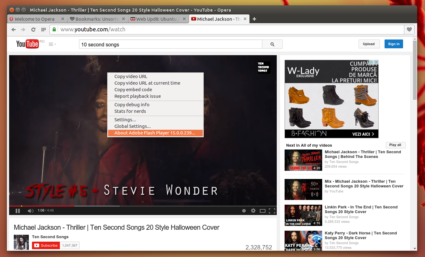Click the 1,047,367 subscriber count
Screen dimensions: 425x257
pyautogui.click(x=70, y=245)
